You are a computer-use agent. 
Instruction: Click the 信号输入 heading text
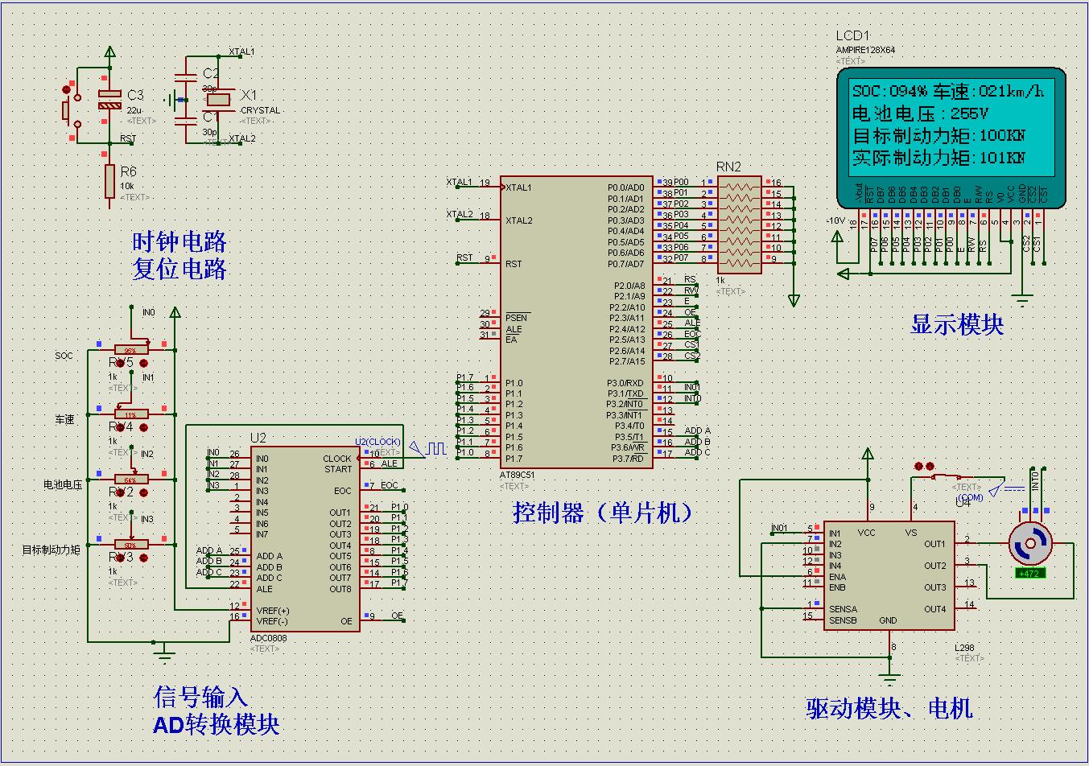click(x=200, y=697)
